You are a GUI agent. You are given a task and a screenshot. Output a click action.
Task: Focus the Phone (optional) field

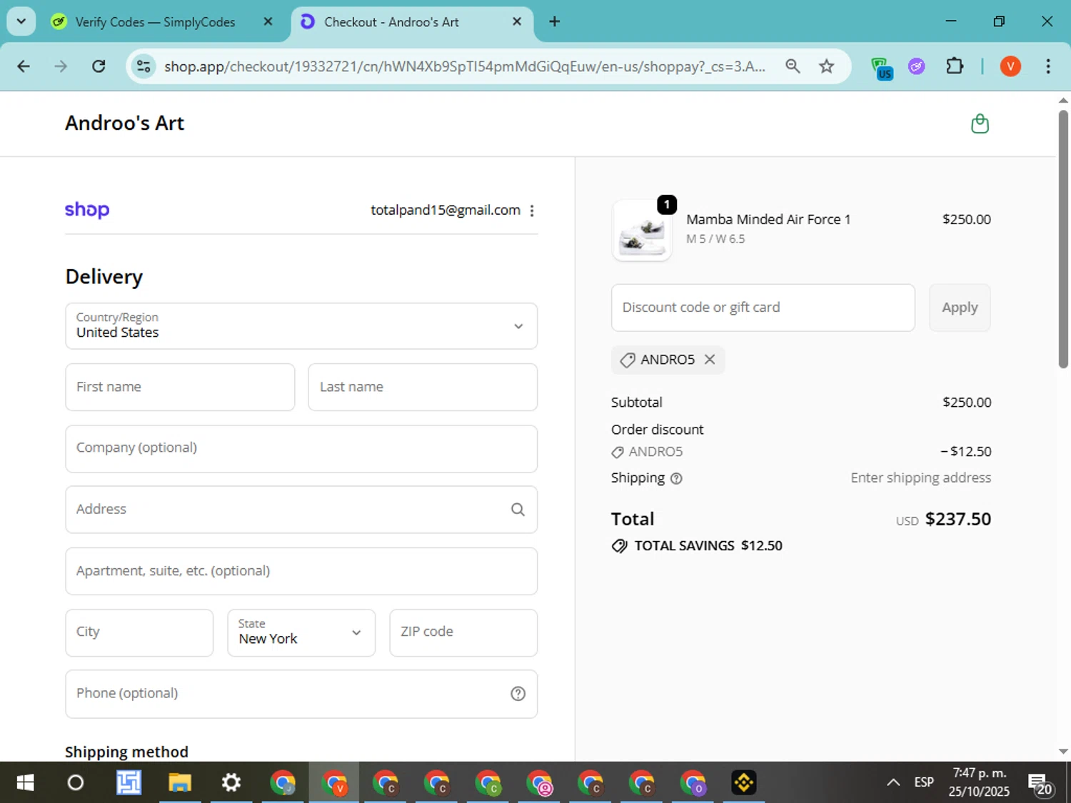(301, 694)
